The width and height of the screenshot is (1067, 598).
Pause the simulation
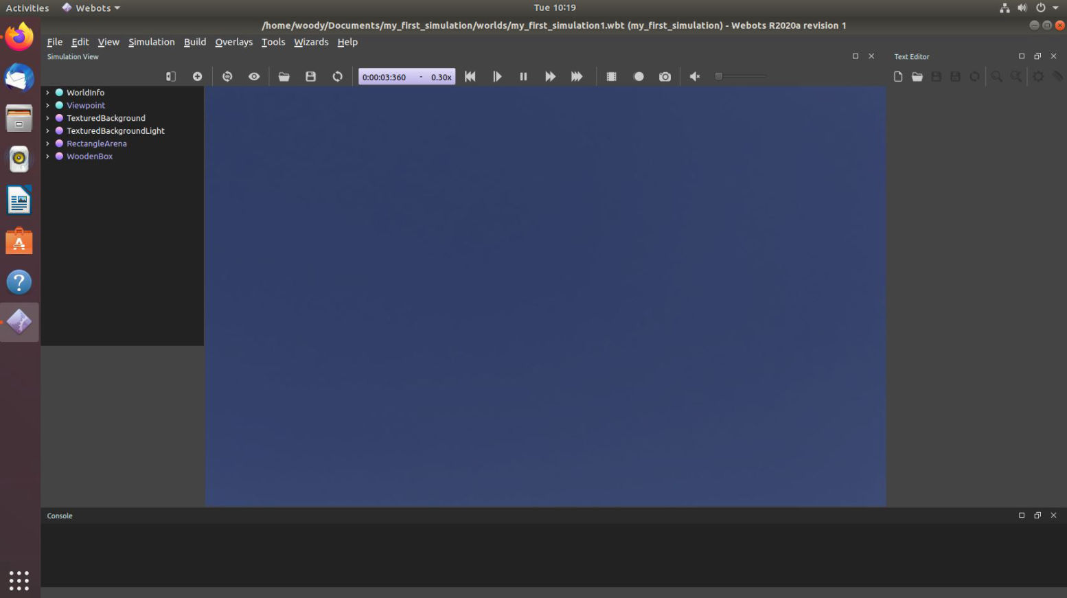pos(523,76)
